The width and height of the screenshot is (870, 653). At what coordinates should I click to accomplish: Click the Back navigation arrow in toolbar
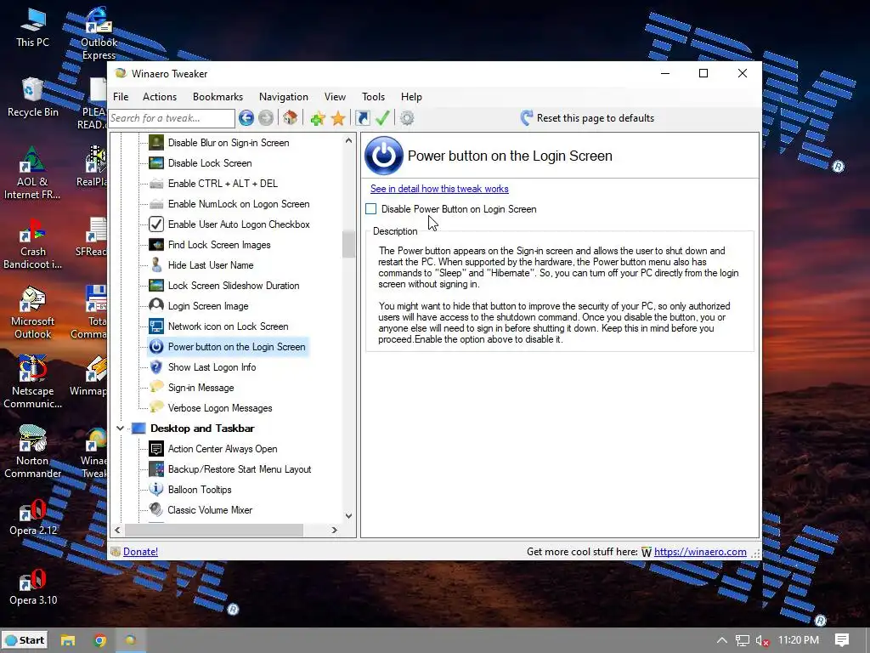pos(246,117)
